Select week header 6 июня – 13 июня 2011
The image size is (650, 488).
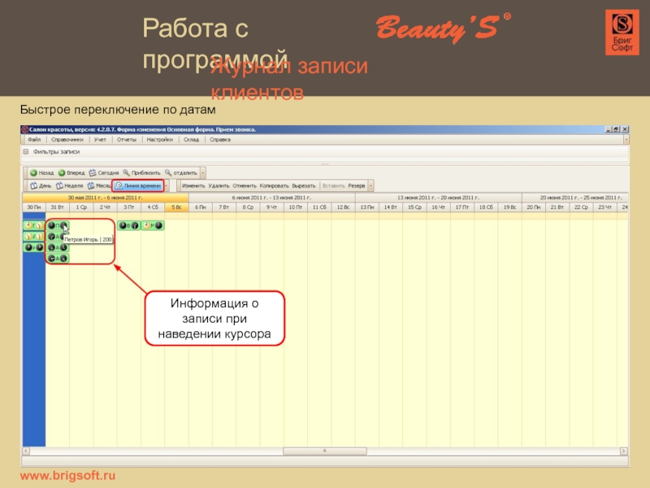tap(271, 198)
